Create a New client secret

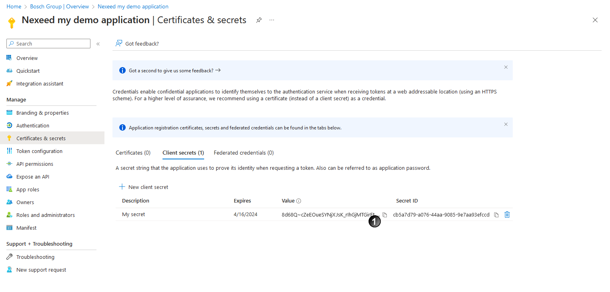pyautogui.click(x=144, y=187)
